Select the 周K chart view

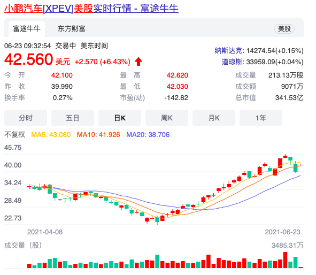167,118
